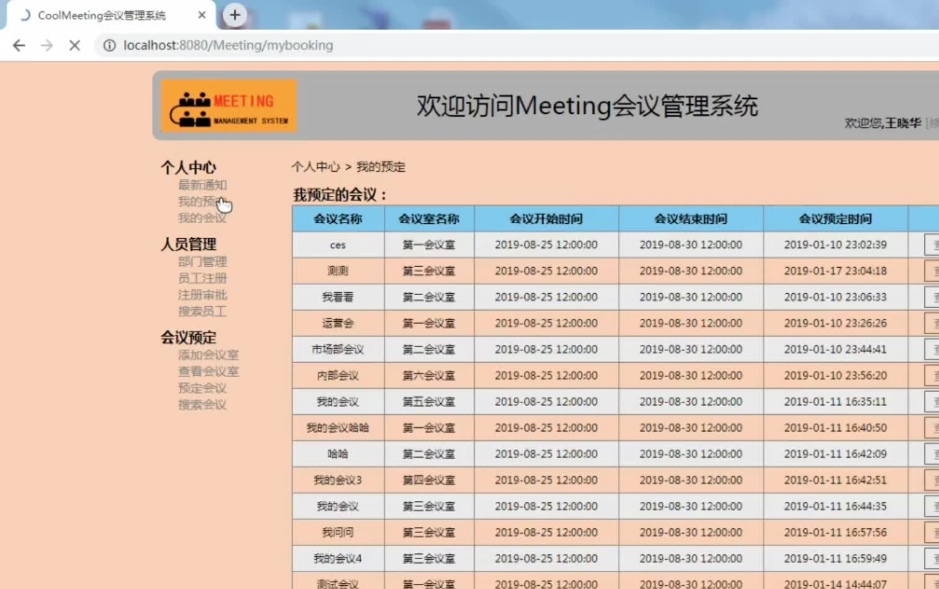939x589 pixels.
Task: Click booking time 2019-01-11 16:59:49
Action: click(x=835, y=559)
